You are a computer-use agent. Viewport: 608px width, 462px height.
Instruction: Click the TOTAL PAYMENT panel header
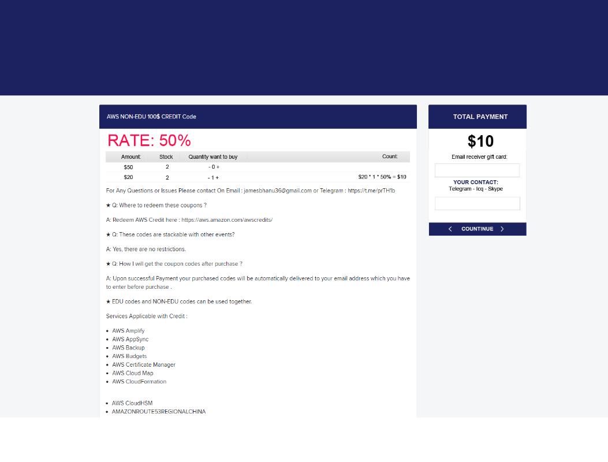pos(480,117)
